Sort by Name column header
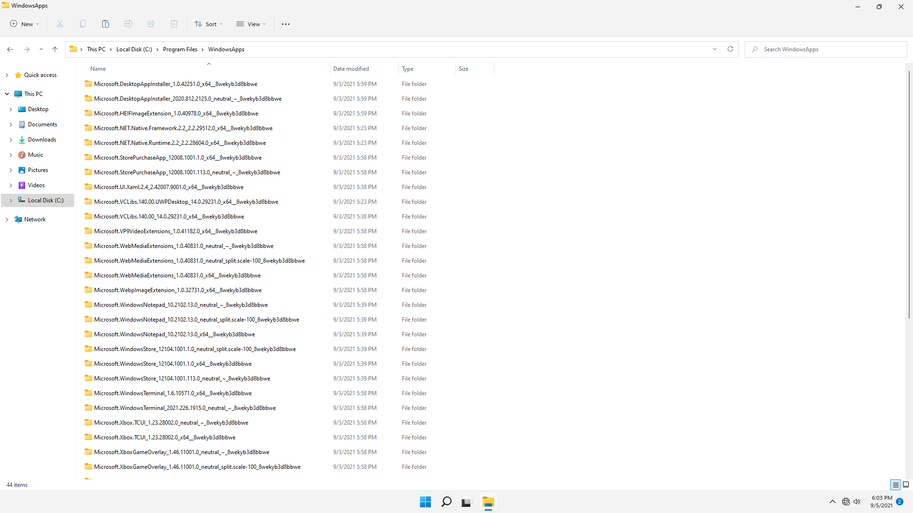The height and width of the screenshot is (513, 913). [98, 69]
